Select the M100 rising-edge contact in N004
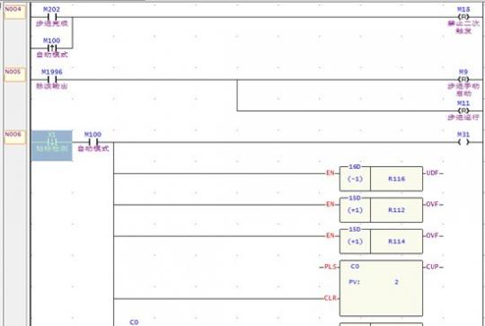The image size is (485, 326). click(x=52, y=48)
